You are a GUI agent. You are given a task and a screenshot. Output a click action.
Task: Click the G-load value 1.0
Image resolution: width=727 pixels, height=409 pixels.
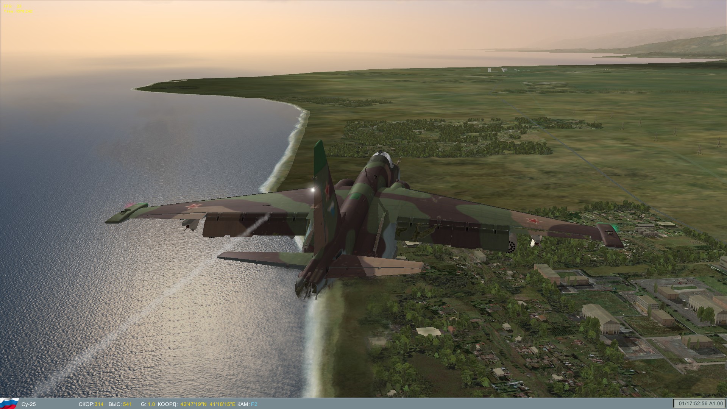151,404
